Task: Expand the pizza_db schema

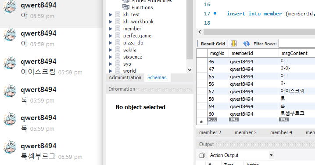Action: coord(110,43)
